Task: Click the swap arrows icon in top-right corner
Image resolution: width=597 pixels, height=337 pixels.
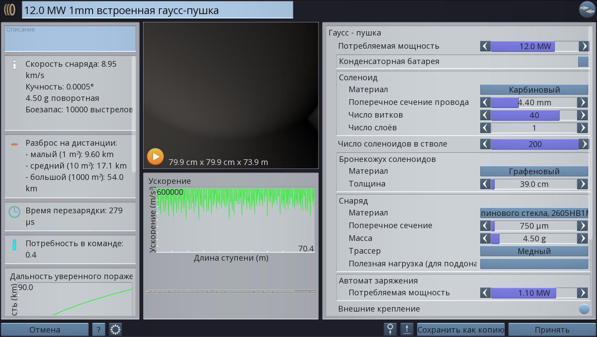Action: pyautogui.click(x=586, y=9)
